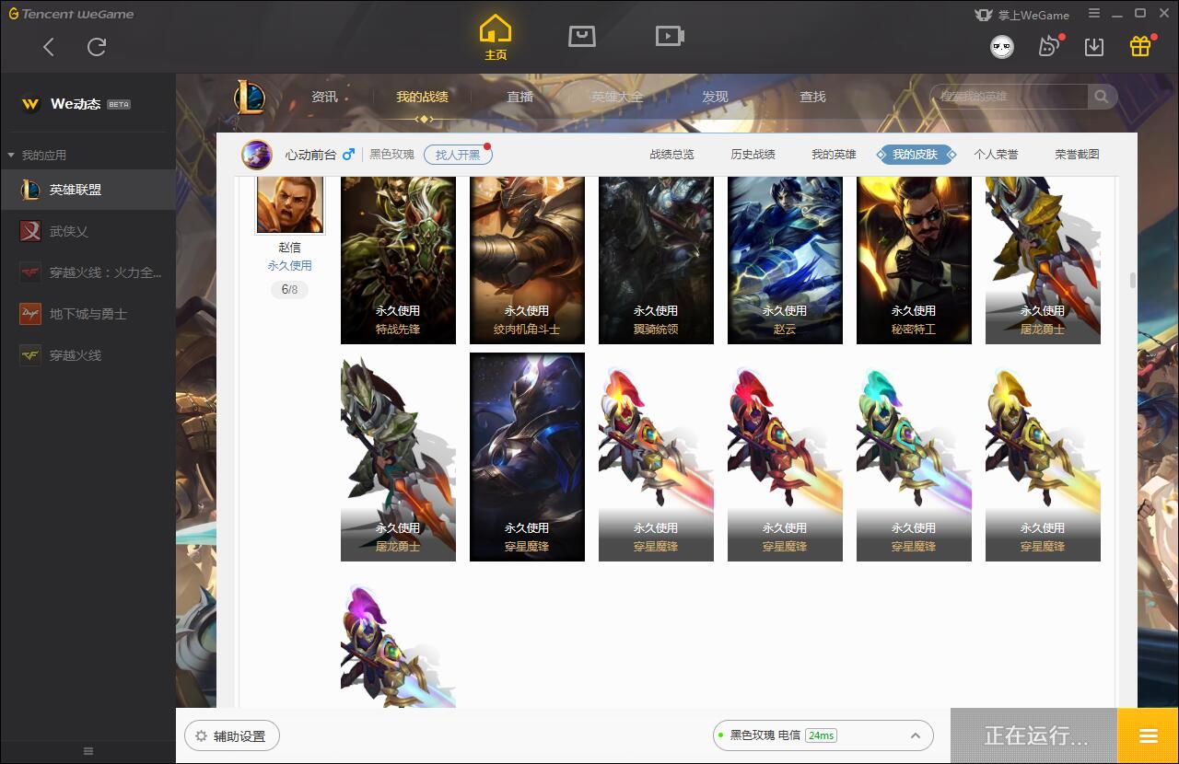1179x764 pixels.
Task: Open the 历史战绩 sub-tab
Action: click(753, 155)
